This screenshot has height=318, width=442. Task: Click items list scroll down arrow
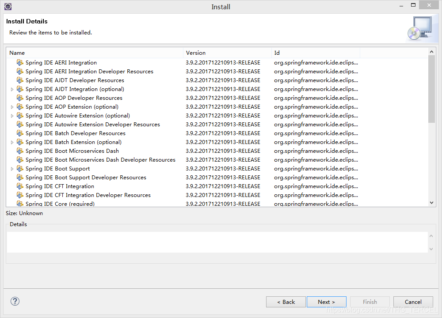click(431, 203)
